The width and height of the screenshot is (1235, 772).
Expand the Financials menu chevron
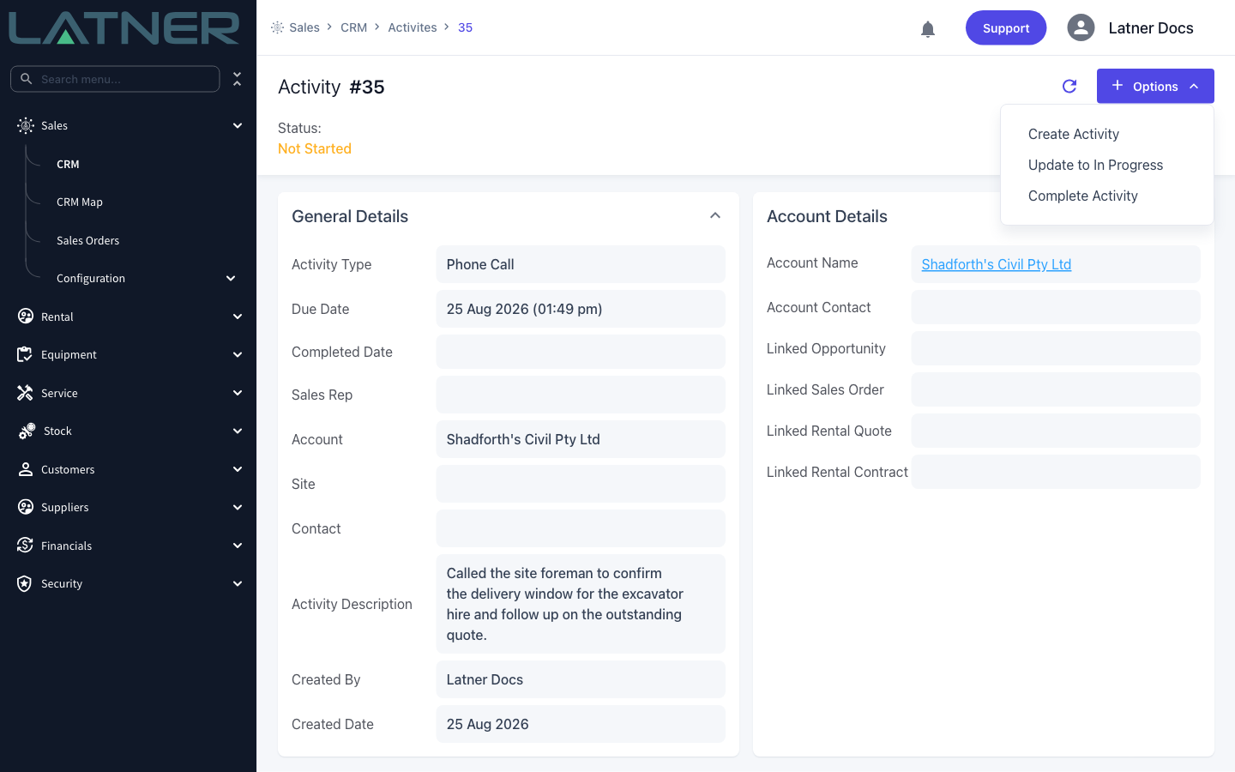(x=238, y=546)
